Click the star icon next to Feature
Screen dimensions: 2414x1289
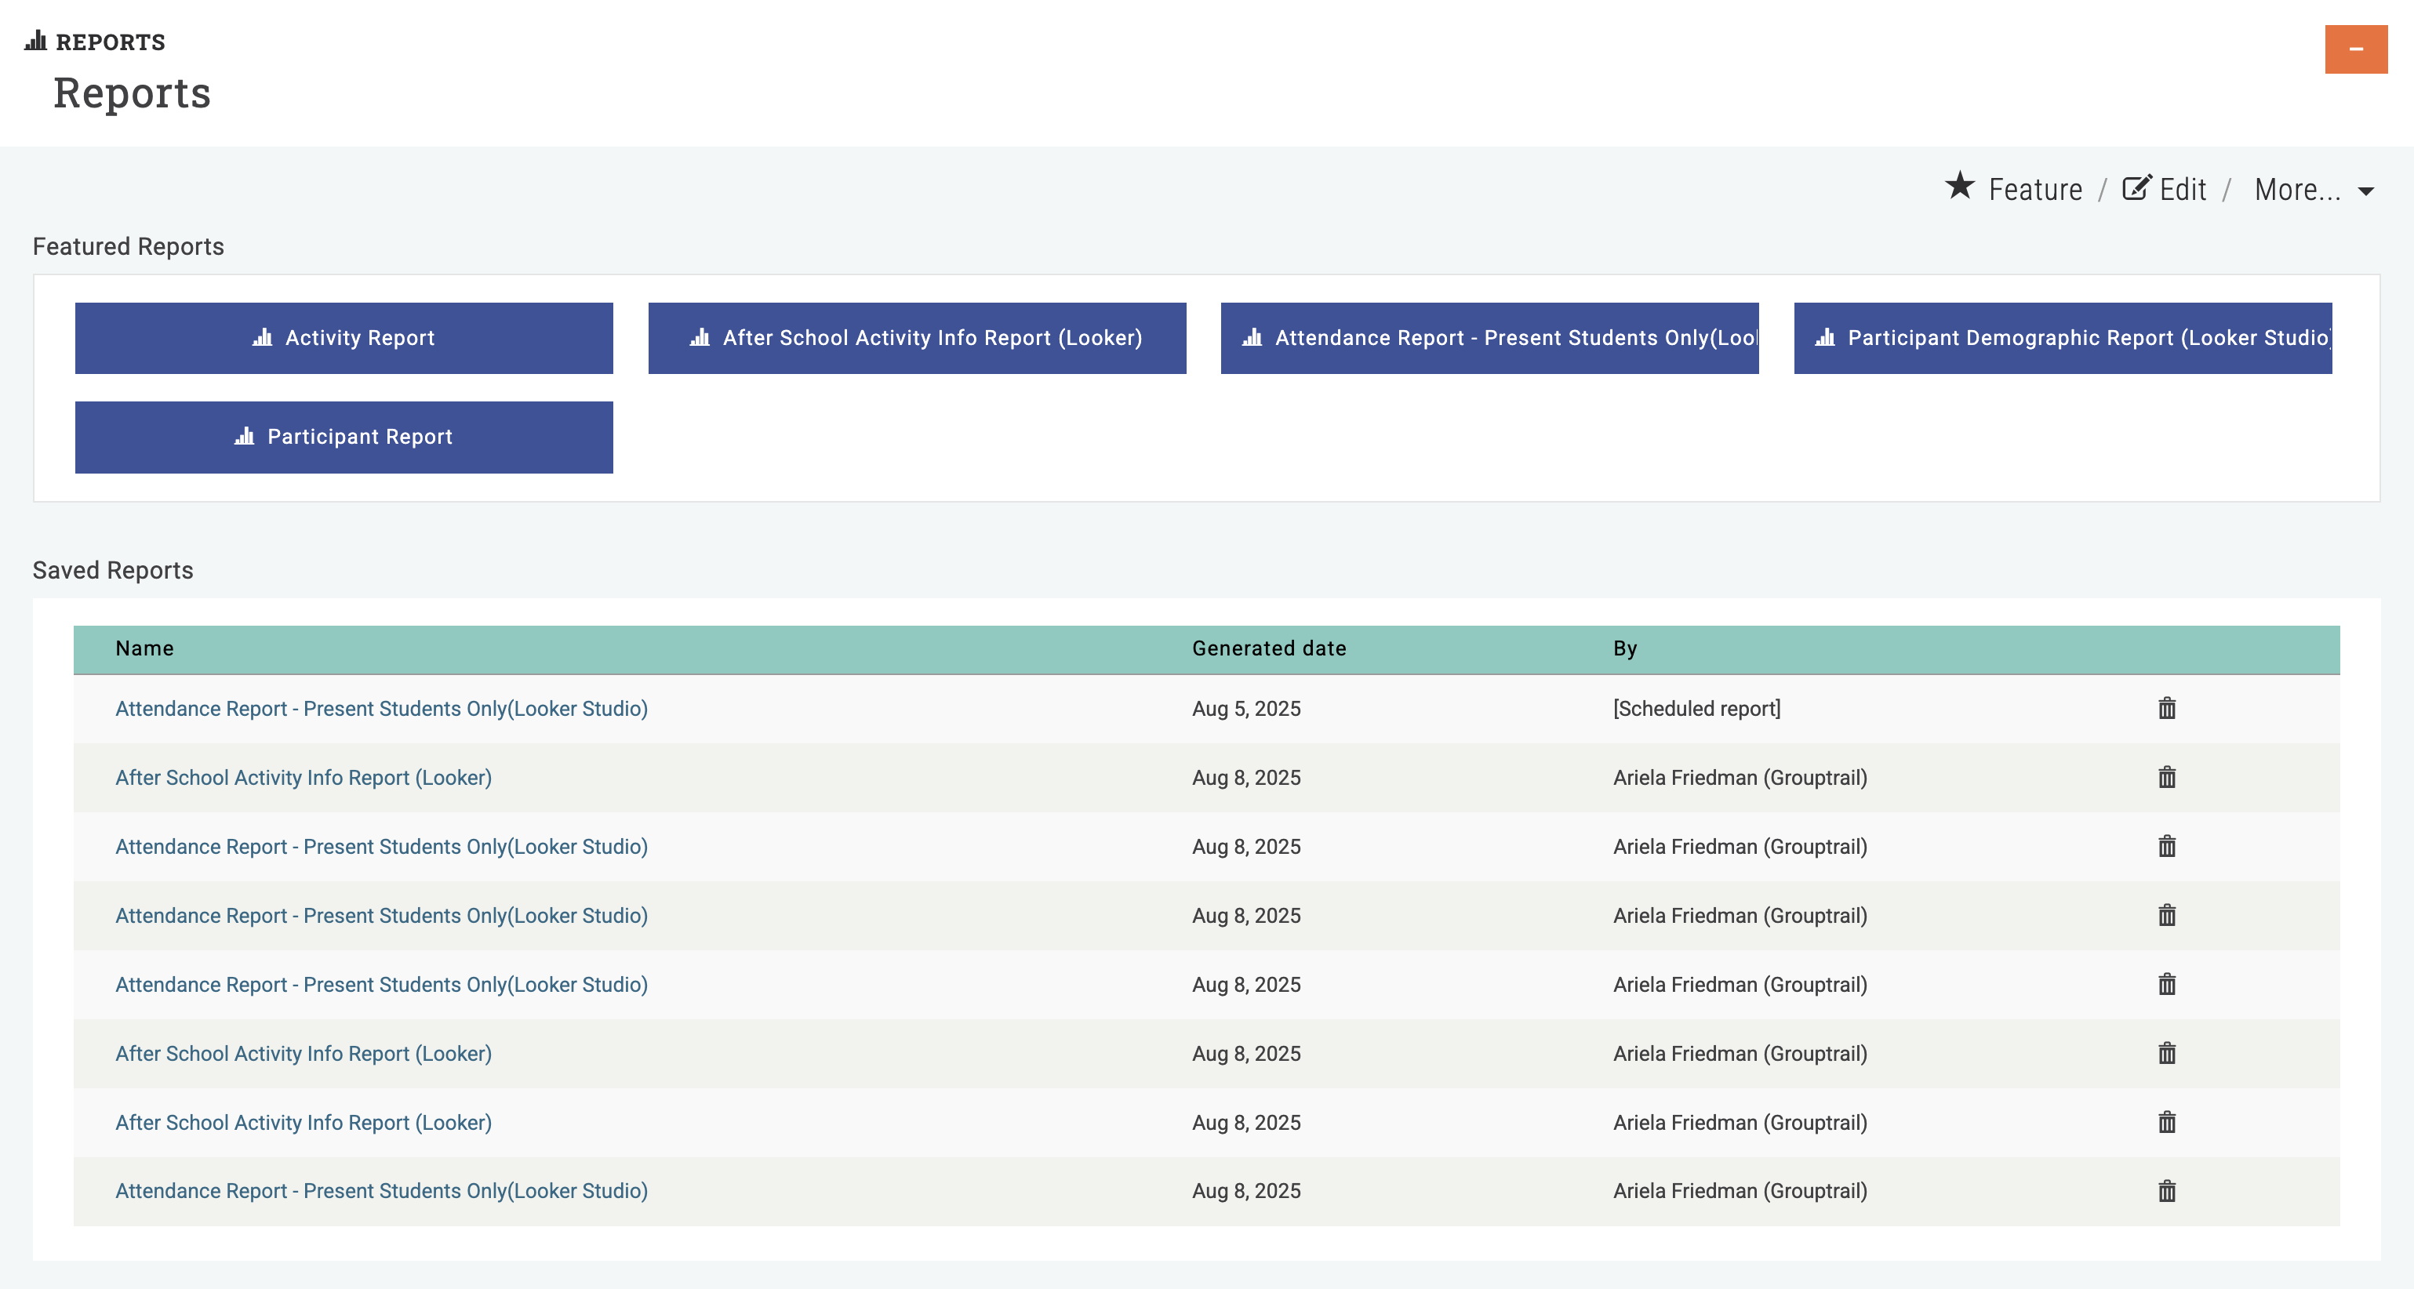click(1961, 189)
